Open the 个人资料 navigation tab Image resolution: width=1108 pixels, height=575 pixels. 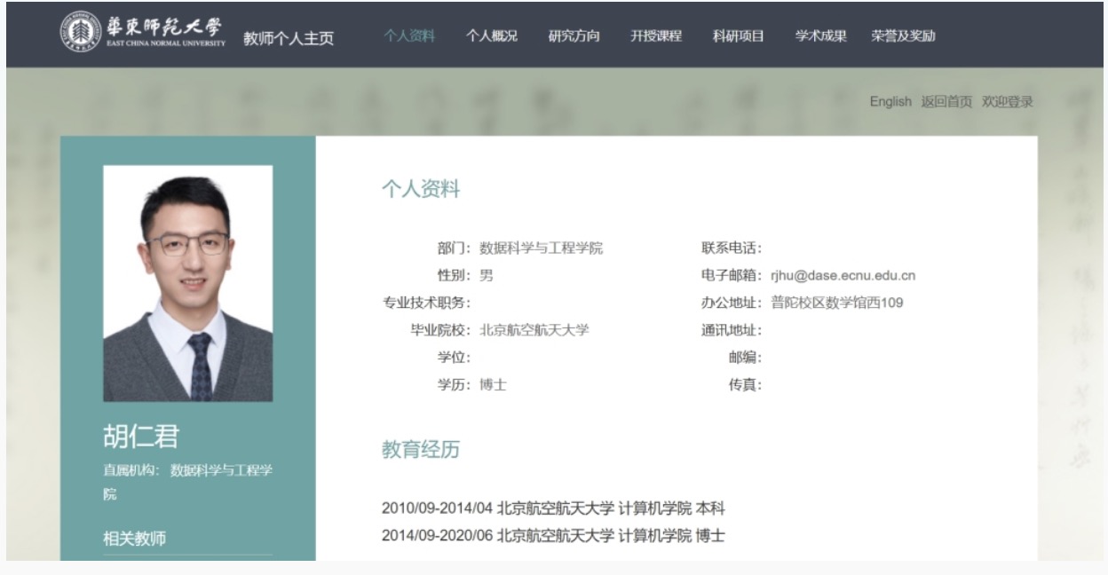coord(409,36)
